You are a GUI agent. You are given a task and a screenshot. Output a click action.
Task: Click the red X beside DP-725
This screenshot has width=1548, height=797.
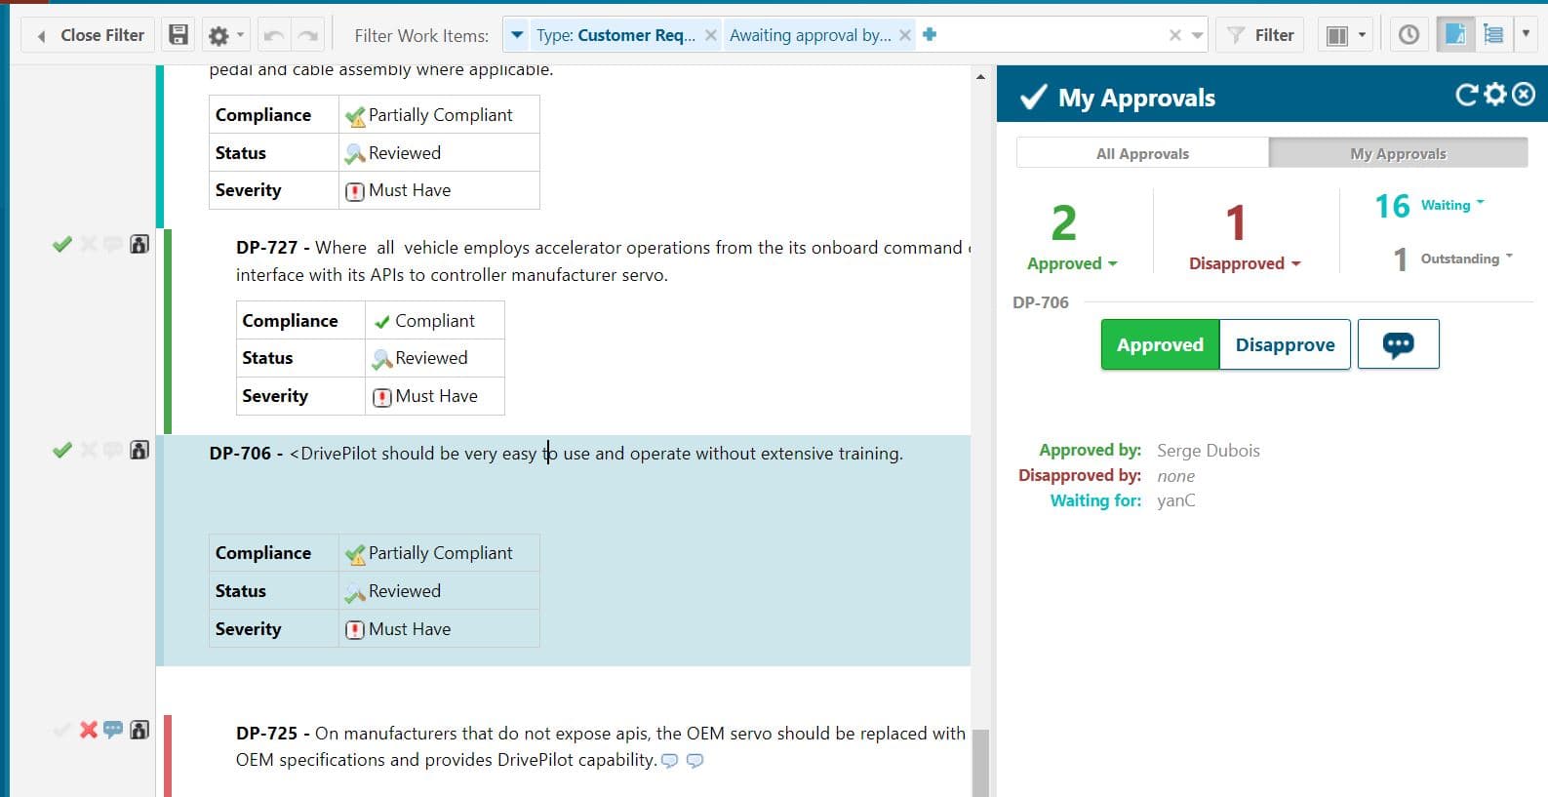click(89, 730)
